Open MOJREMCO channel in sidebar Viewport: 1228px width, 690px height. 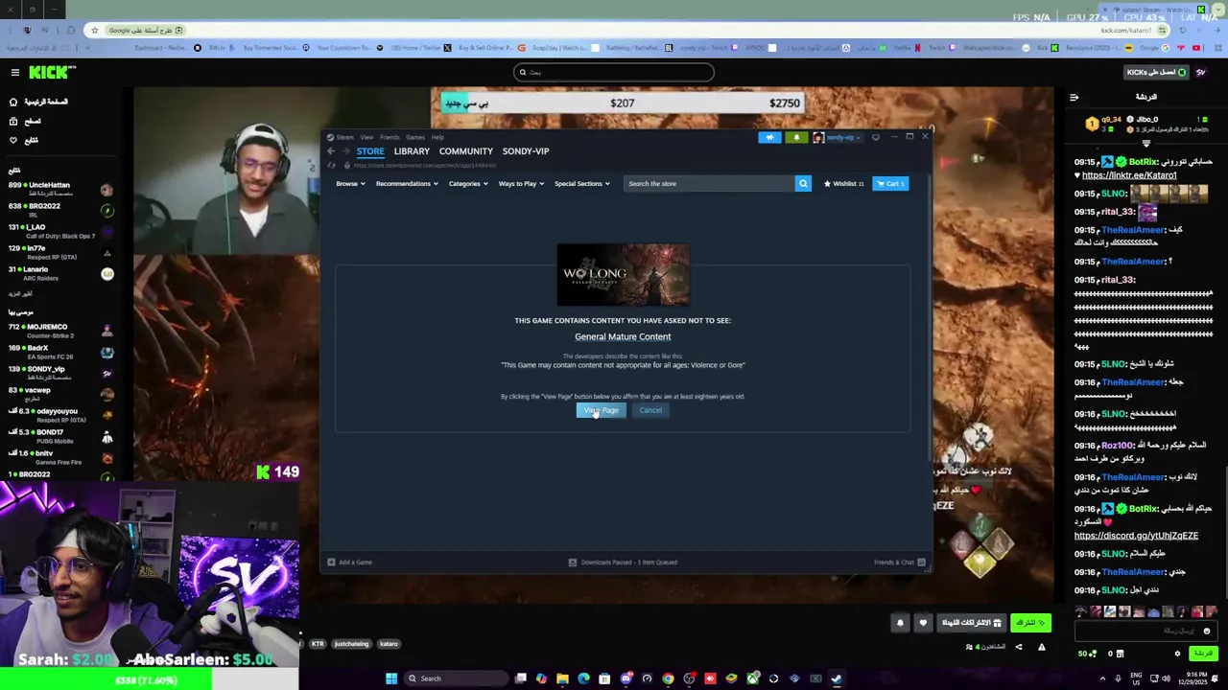coord(62,332)
